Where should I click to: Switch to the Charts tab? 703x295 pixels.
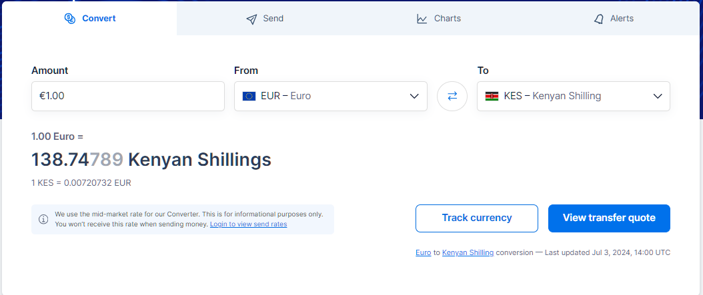click(439, 19)
